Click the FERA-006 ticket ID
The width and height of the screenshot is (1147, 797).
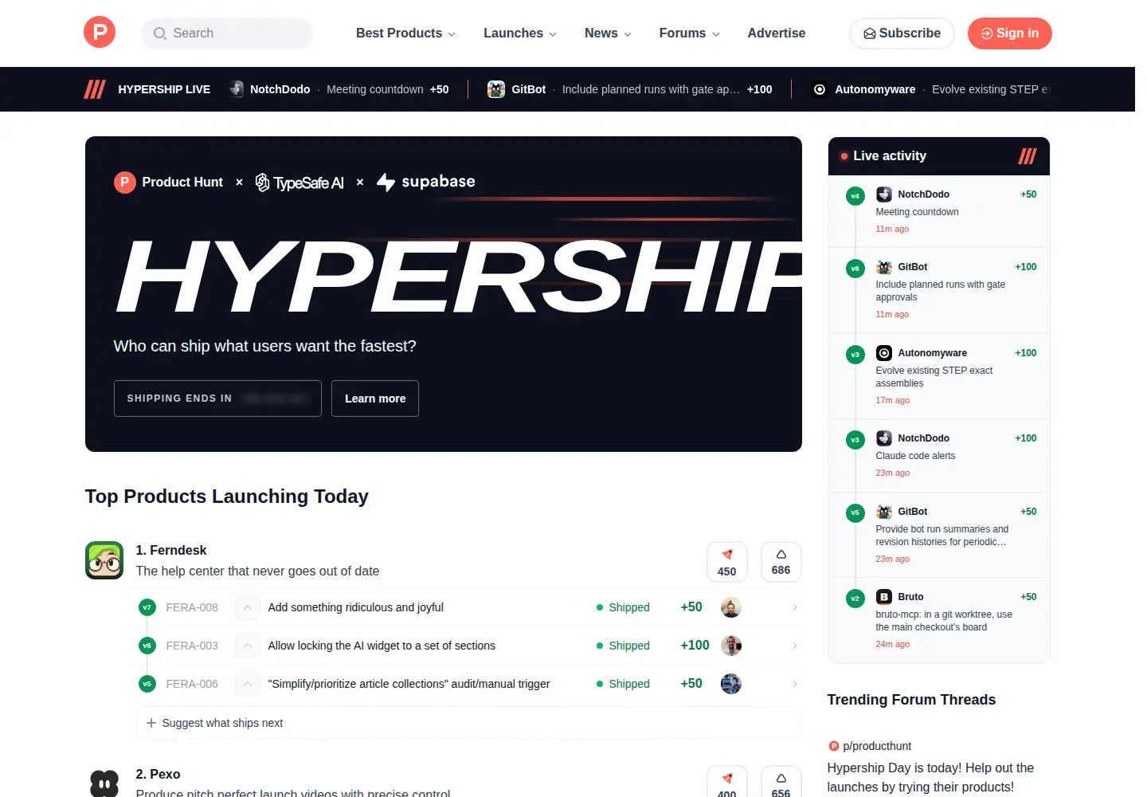tap(192, 684)
